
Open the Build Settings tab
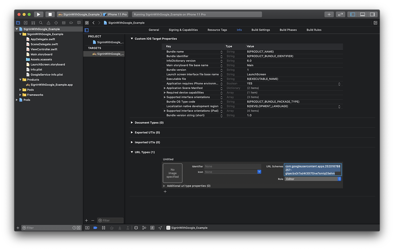pos(261,30)
